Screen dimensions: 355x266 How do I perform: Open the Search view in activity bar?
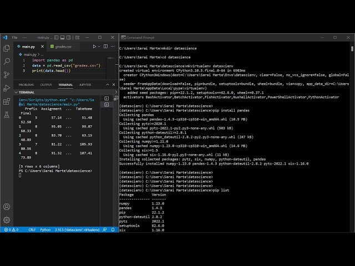(x=7, y=62)
